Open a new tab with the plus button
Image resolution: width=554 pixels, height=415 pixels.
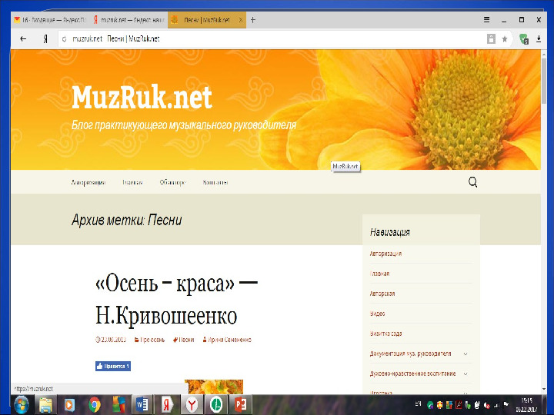[252, 20]
